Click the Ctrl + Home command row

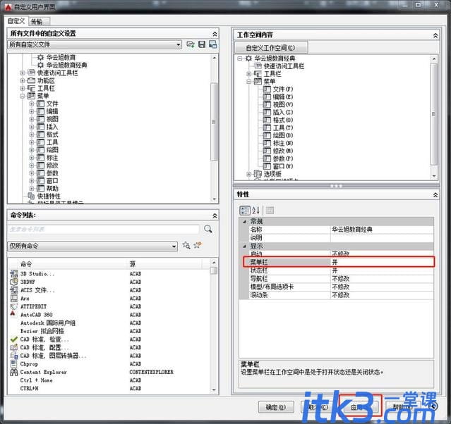pos(109,380)
